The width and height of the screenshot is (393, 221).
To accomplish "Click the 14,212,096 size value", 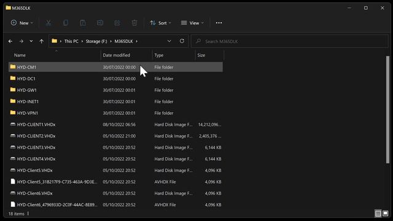I will (209, 125).
